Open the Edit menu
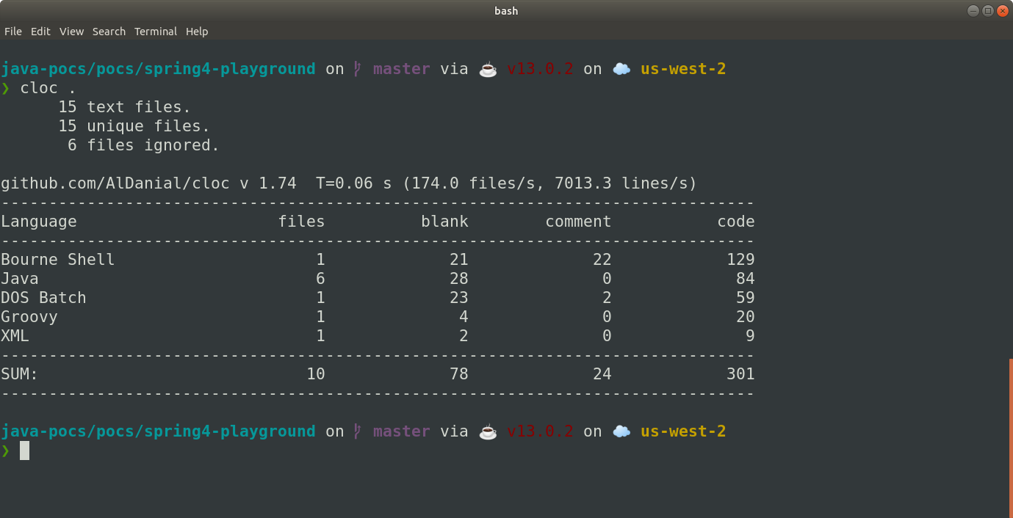This screenshot has height=518, width=1013. (x=40, y=32)
